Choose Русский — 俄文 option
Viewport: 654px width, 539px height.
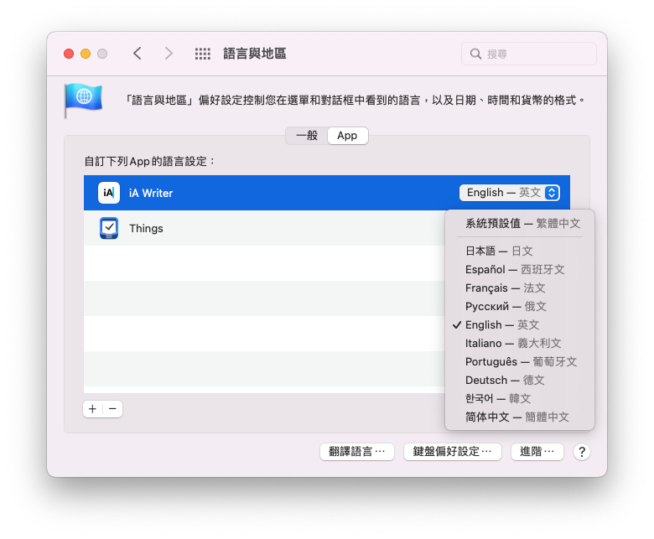[520, 307]
